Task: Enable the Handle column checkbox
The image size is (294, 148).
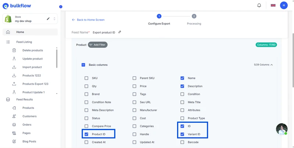Action: 134,134
